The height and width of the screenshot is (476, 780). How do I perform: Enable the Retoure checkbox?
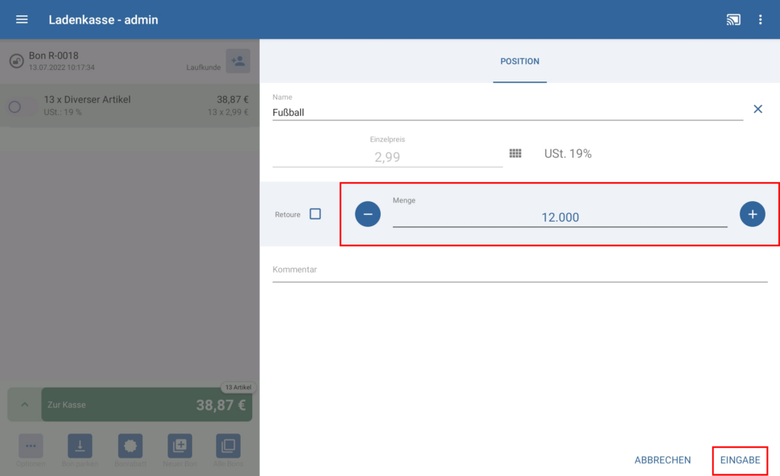pos(315,214)
